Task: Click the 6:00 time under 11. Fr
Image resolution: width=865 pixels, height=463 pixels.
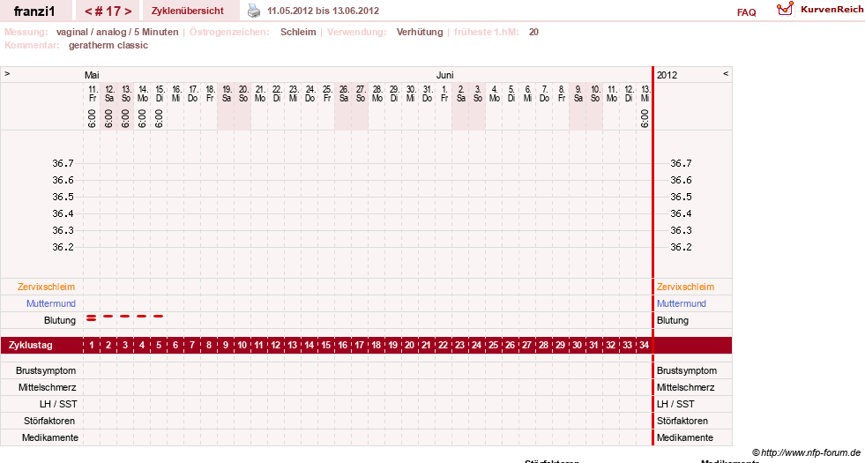Action: (92, 119)
